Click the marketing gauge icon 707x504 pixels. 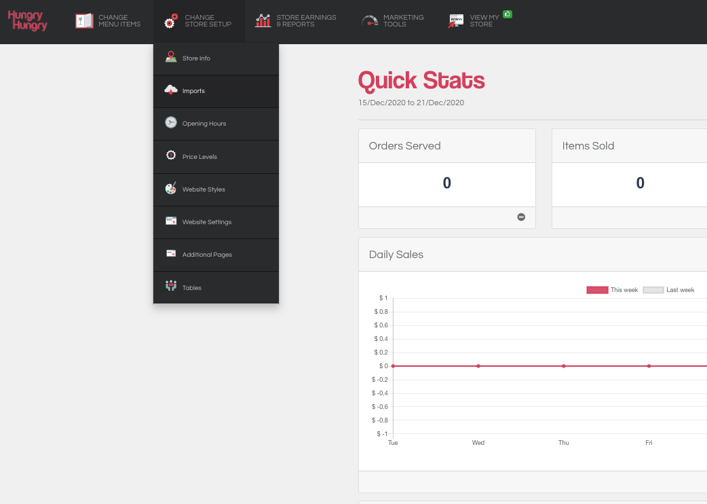click(370, 21)
